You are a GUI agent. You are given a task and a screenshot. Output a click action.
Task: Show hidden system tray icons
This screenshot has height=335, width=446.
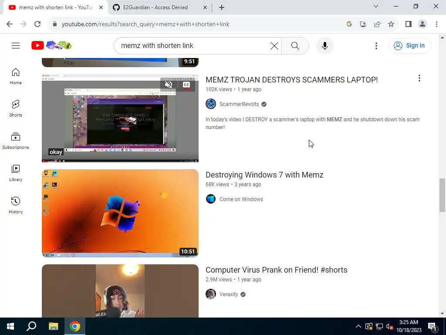click(x=358, y=326)
